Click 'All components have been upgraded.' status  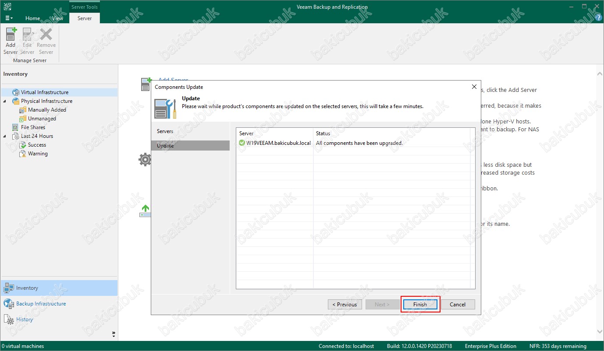pyautogui.click(x=359, y=143)
